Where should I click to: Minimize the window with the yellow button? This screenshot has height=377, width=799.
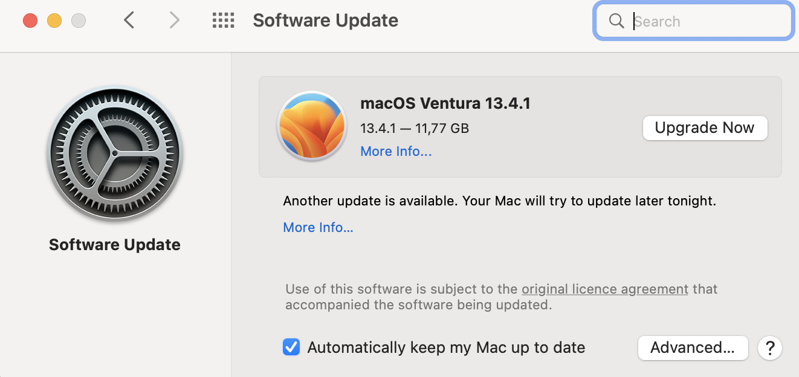pos(54,21)
